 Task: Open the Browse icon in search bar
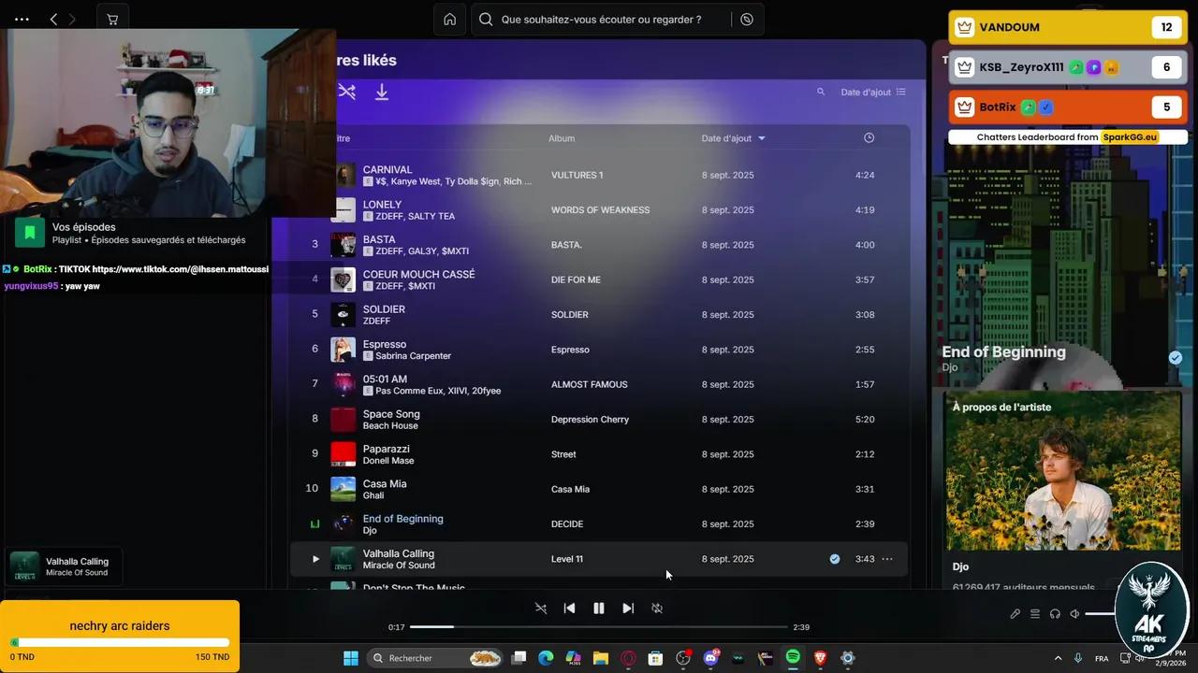tap(746, 19)
